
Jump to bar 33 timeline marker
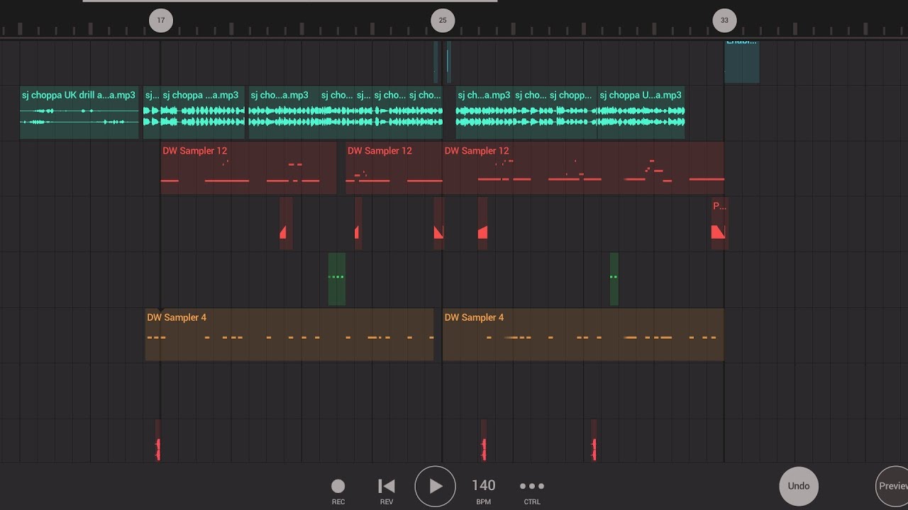[724, 21]
